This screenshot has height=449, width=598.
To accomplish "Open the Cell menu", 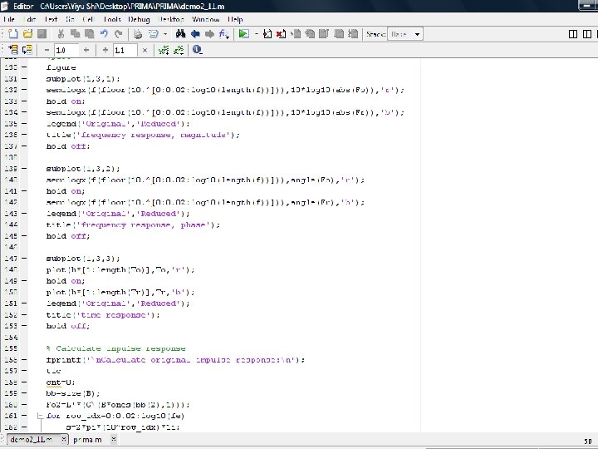I will pos(88,19).
